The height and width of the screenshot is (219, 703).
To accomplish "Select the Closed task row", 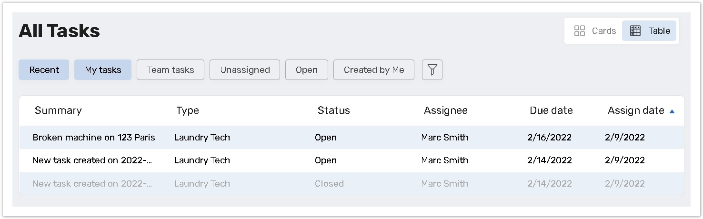I will 351,184.
